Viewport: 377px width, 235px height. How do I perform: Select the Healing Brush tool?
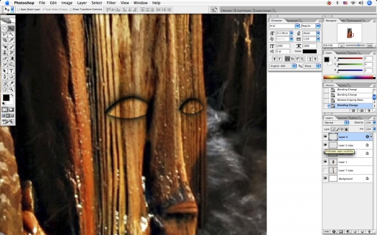pyautogui.click(x=4, y=47)
